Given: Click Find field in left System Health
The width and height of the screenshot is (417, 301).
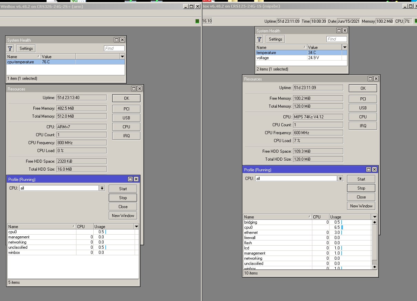Looking at the screenshot, I should pyautogui.click(x=114, y=49).
